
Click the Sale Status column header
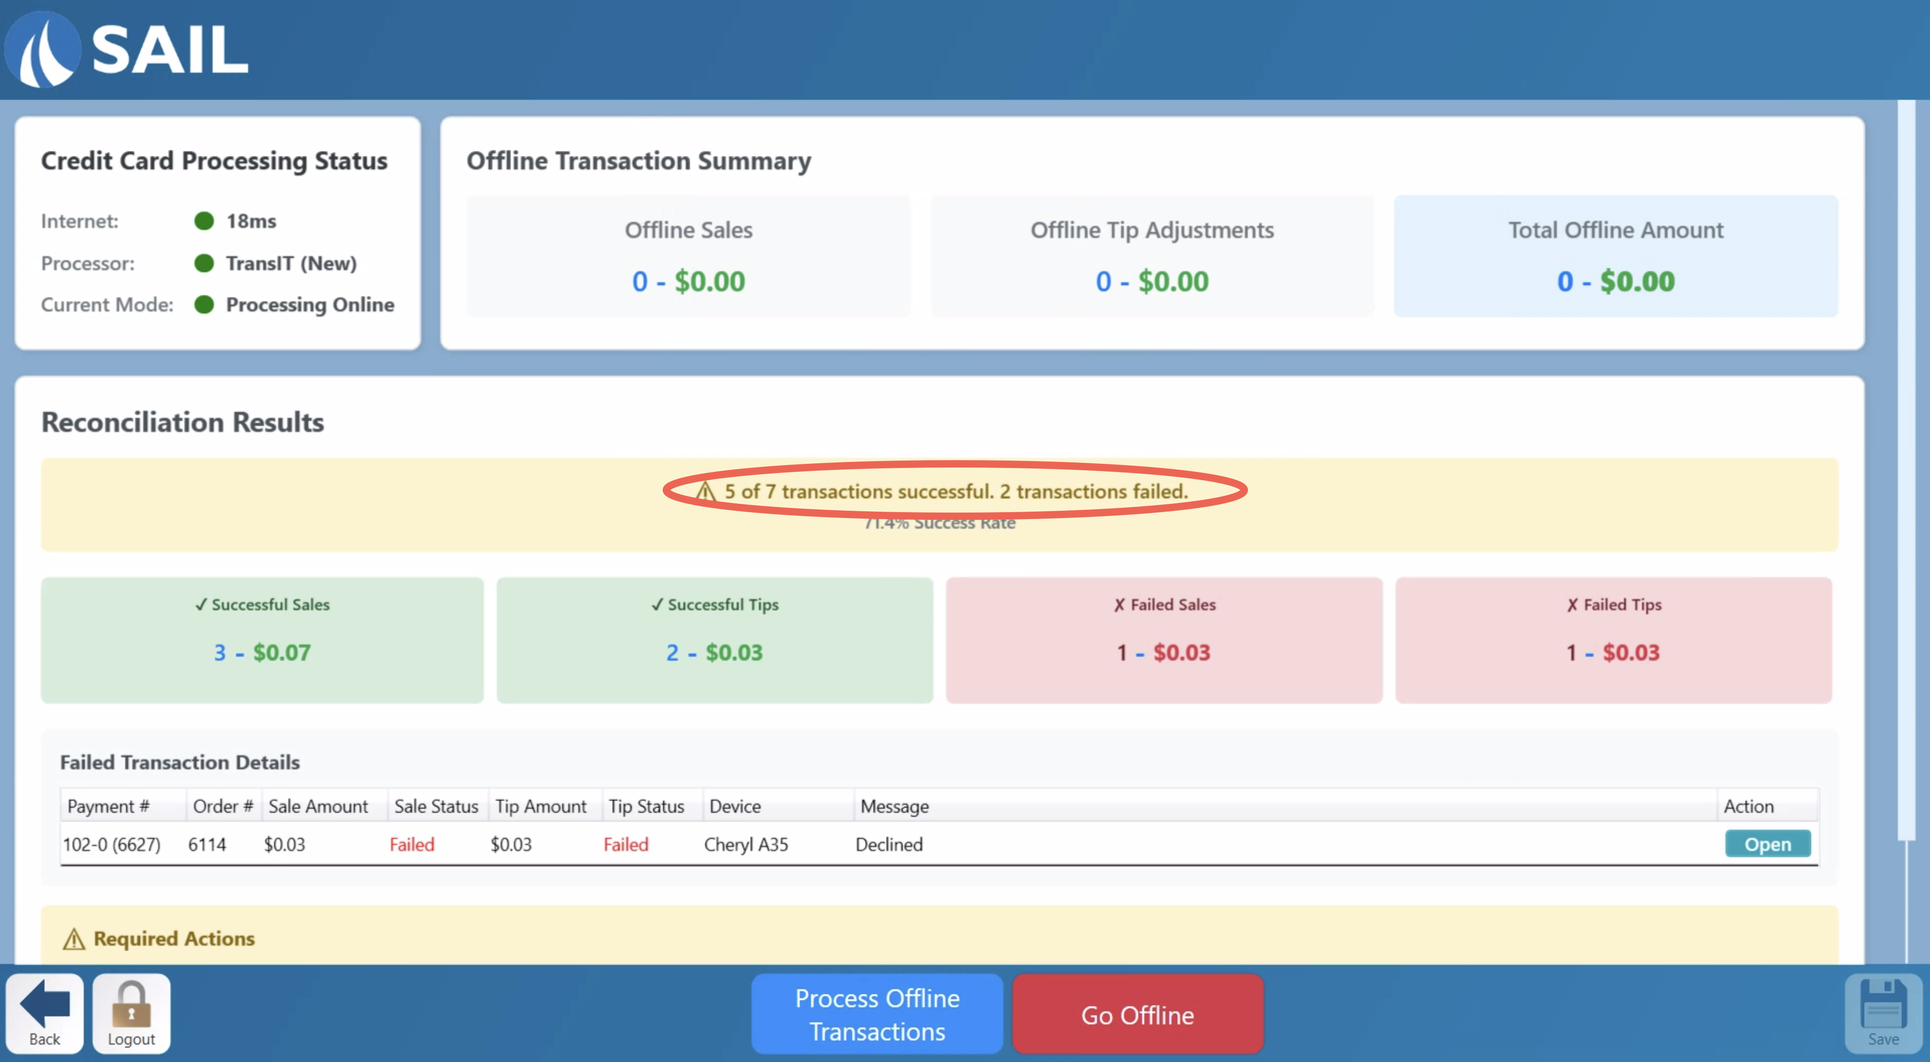tap(436, 806)
